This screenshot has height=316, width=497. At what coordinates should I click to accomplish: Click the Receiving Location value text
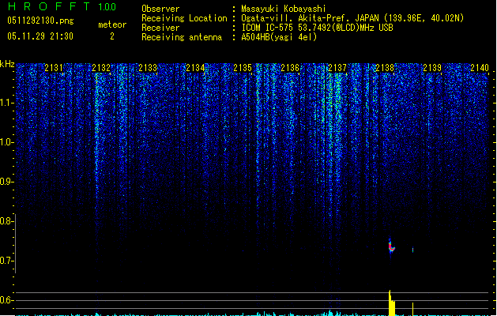(x=352, y=18)
